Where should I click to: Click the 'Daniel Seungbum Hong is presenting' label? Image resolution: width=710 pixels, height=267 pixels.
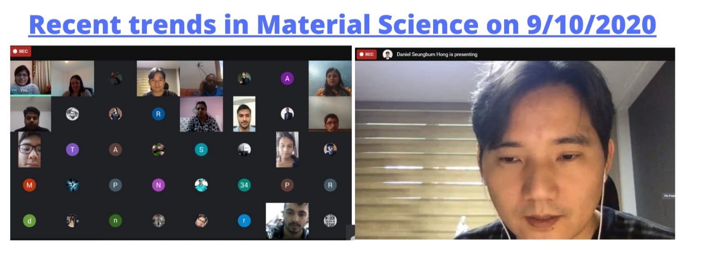[x=437, y=54]
